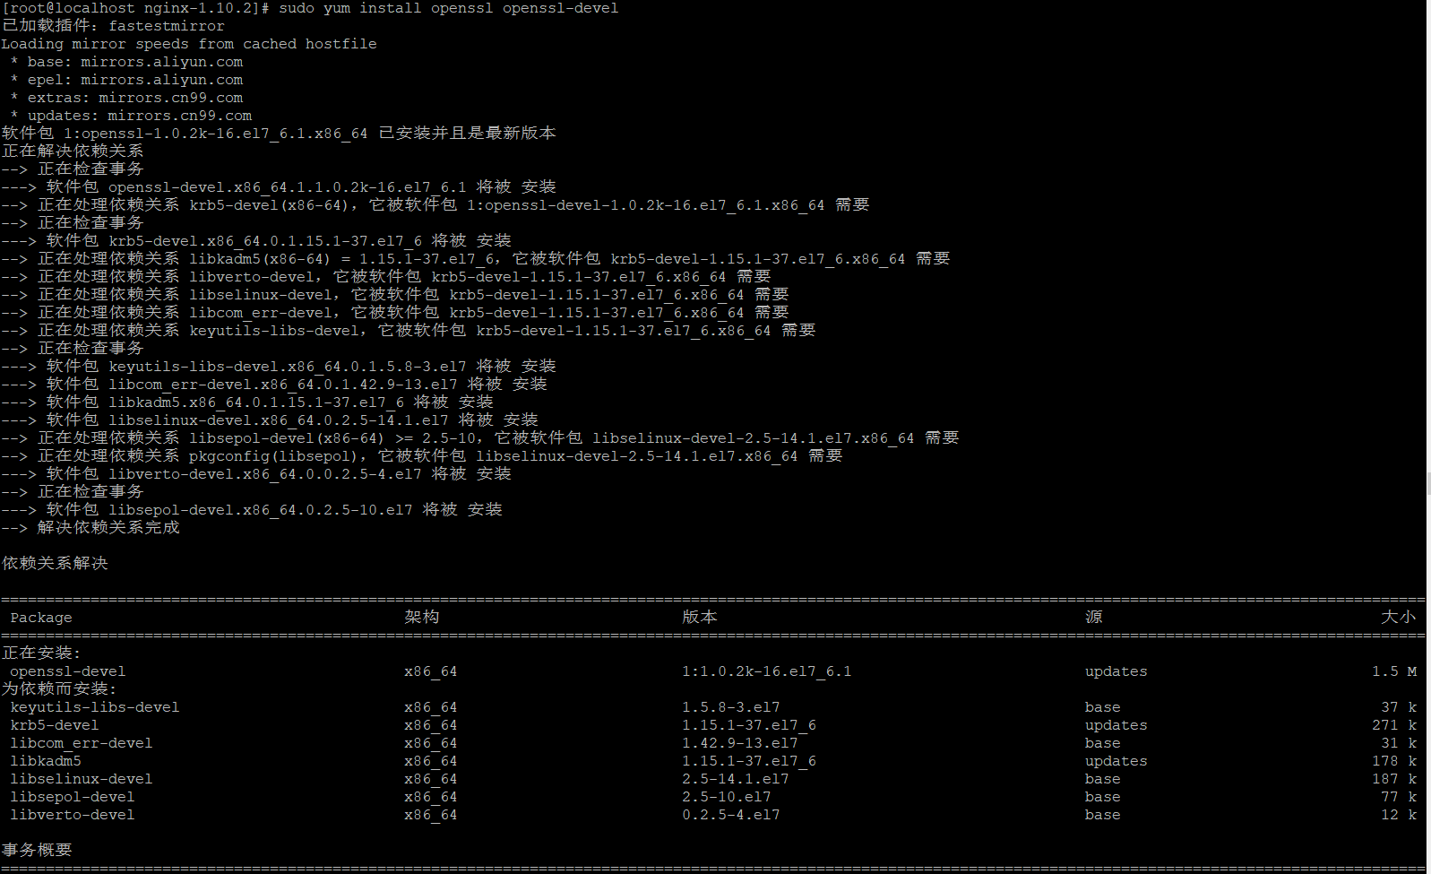Click 'keyutils-libs-devel' in the package table
This screenshot has width=1431, height=874.
tap(95, 707)
